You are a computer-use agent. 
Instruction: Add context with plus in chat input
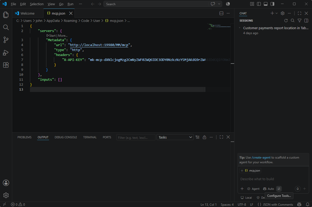point(242,189)
